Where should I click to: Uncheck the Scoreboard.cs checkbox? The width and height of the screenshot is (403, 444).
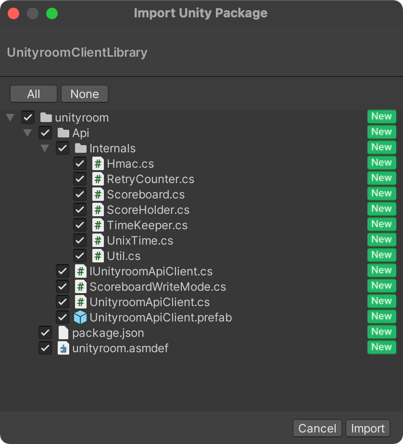pos(79,194)
